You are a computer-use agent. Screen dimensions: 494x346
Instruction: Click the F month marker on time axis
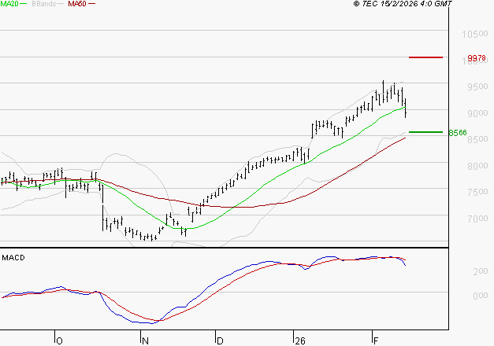point(376,341)
